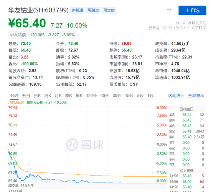Screen dimensions: 211x192
Task: Click the 可融资 tag
Action: pos(93,10)
